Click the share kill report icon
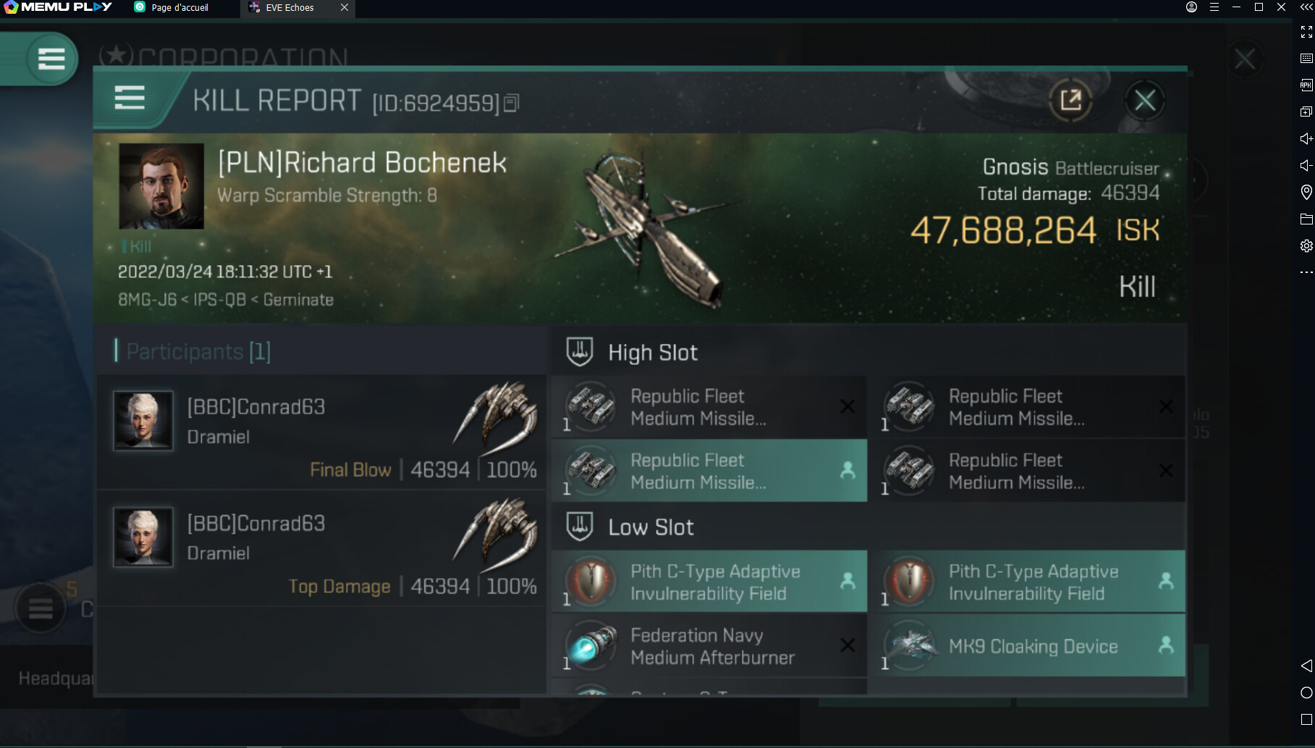 pyautogui.click(x=1070, y=100)
